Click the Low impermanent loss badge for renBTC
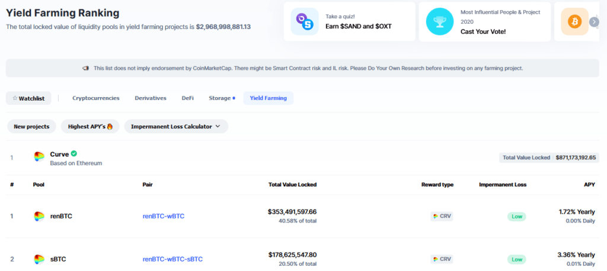Image resolution: width=607 pixels, height=271 pixels. point(516,217)
